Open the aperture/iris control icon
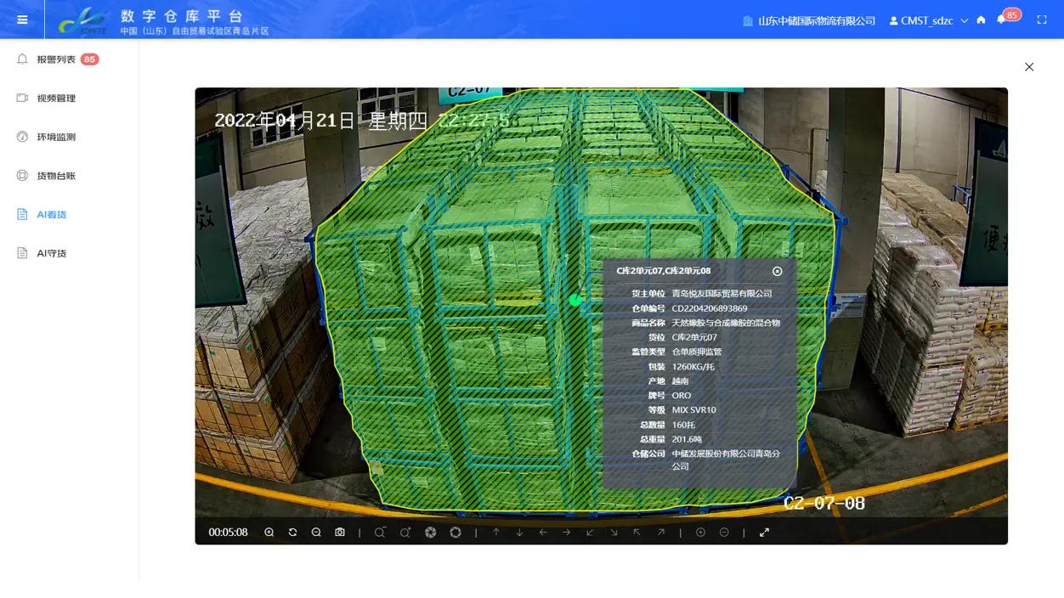 (x=431, y=532)
